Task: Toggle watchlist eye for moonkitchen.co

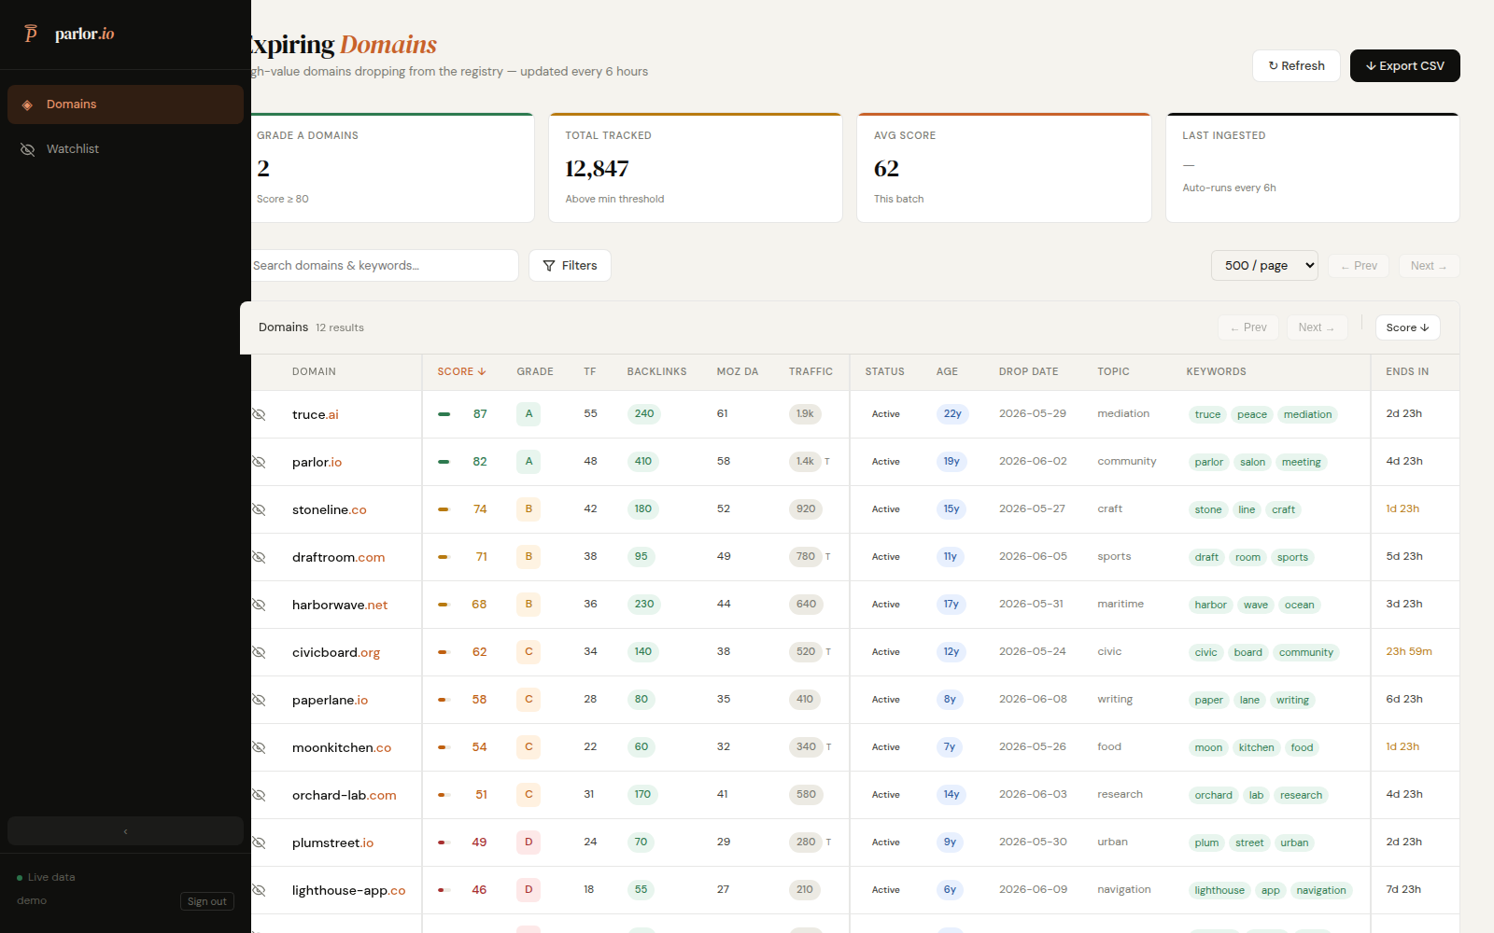Action: click(x=259, y=747)
